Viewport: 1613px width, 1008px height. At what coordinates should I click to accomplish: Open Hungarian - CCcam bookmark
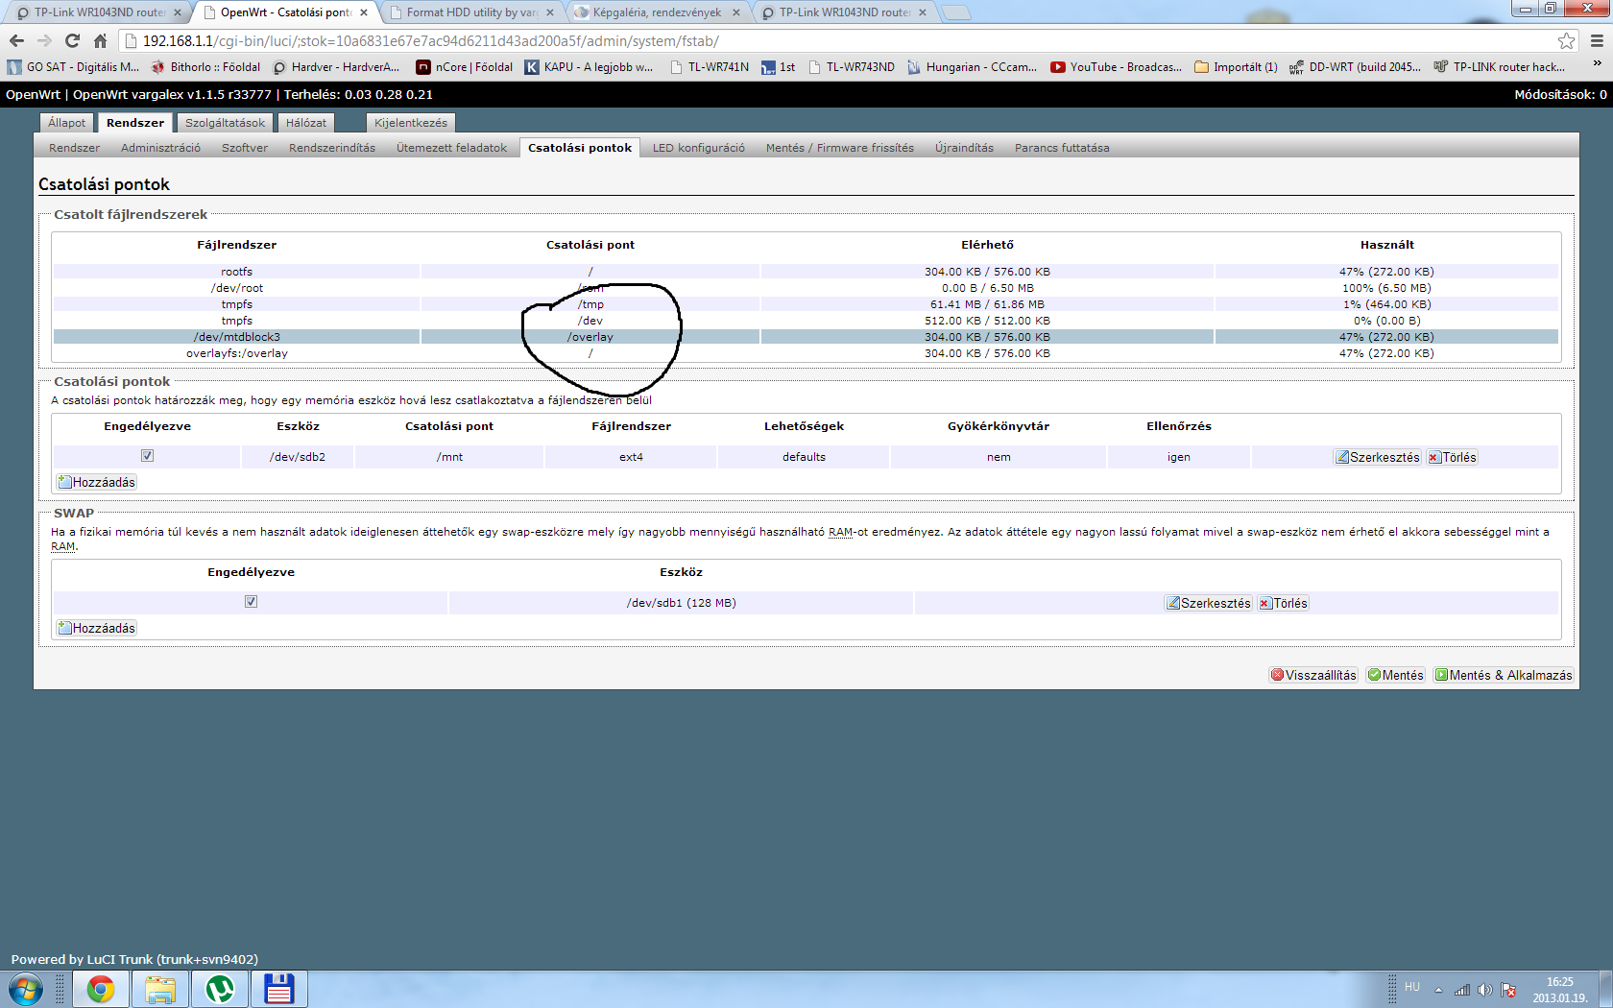coord(972,67)
